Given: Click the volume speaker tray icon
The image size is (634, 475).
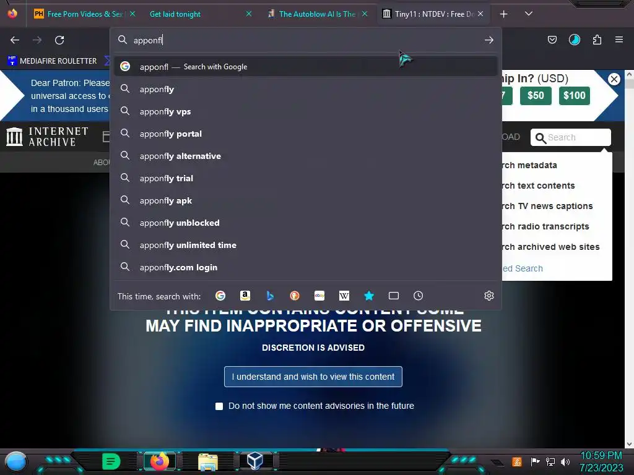Looking at the screenshot, I should 565,461.
